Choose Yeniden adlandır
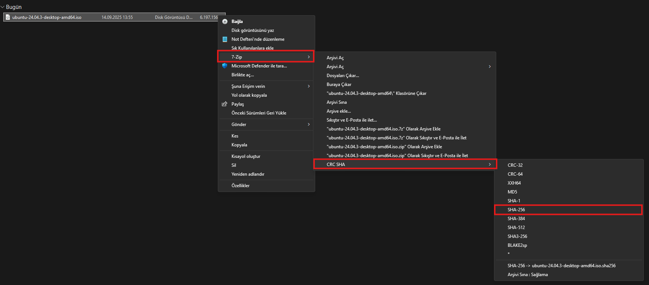This screenshot has height=285, width=649. point(266,174)
